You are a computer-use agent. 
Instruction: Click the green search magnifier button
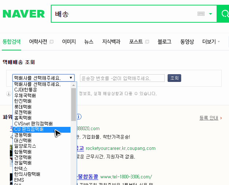[x=223, y=14]
